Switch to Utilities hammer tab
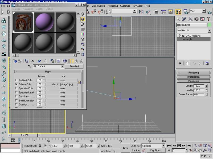 208,19
